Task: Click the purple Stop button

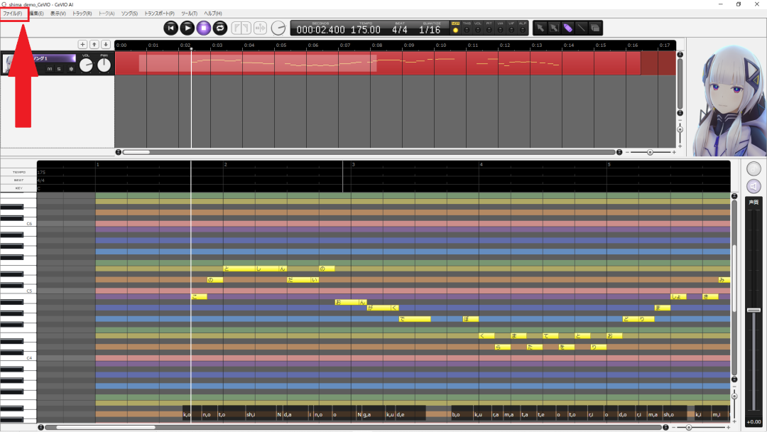Action: coord(204,28)
